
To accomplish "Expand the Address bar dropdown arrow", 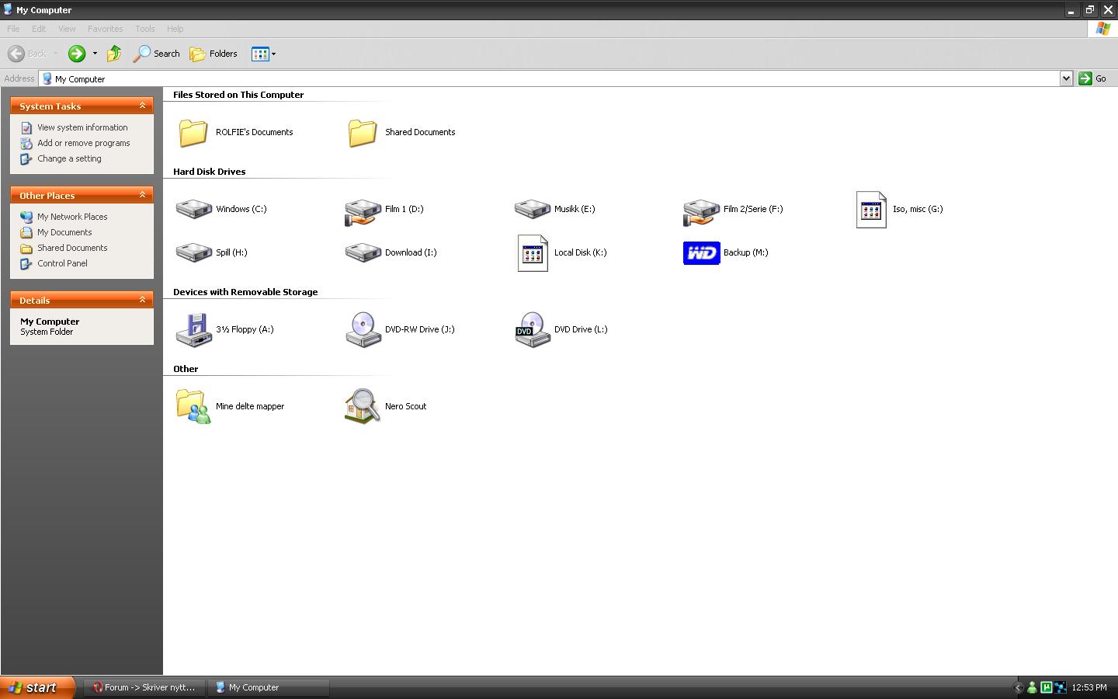I will [x=1066, y=78].
